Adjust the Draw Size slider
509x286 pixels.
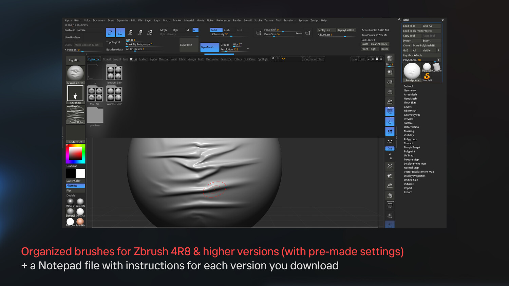tap(283, 34)
